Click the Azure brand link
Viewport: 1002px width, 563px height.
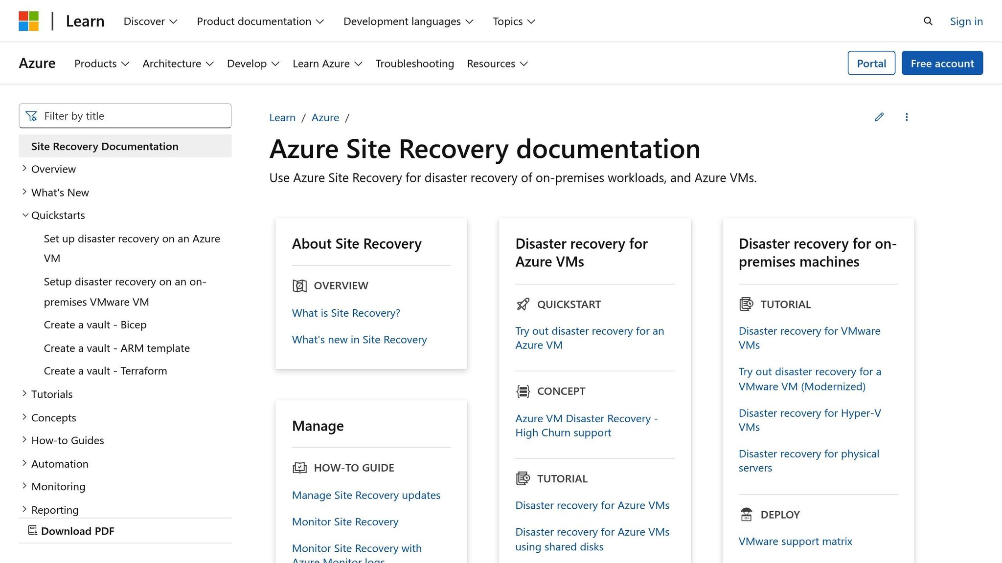[x=37, y=64]
